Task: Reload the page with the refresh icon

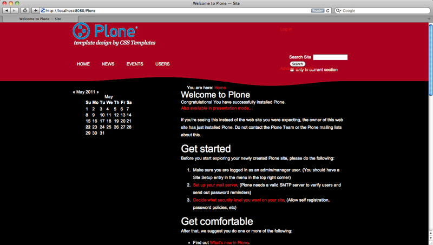Action: coord(328,10)
